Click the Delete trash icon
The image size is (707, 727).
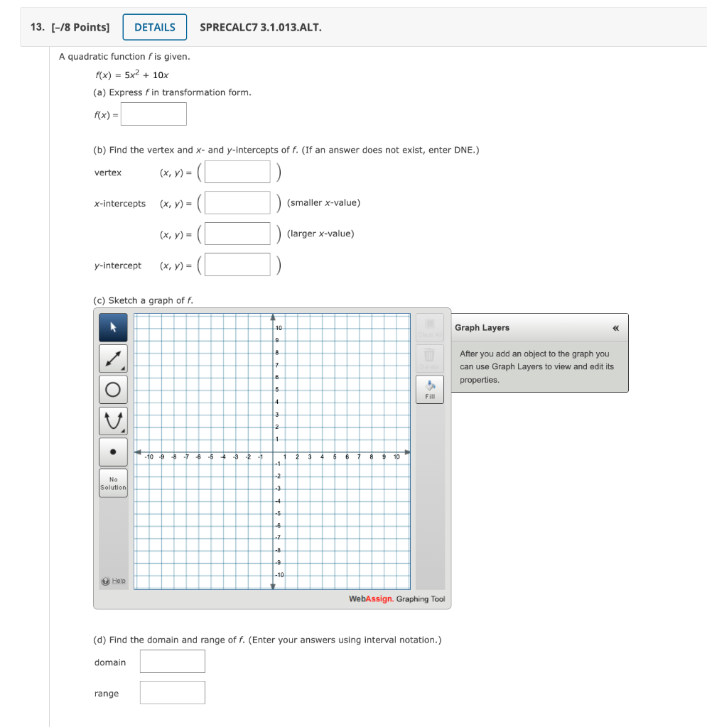pyautogui.click(x=429, y=357)
